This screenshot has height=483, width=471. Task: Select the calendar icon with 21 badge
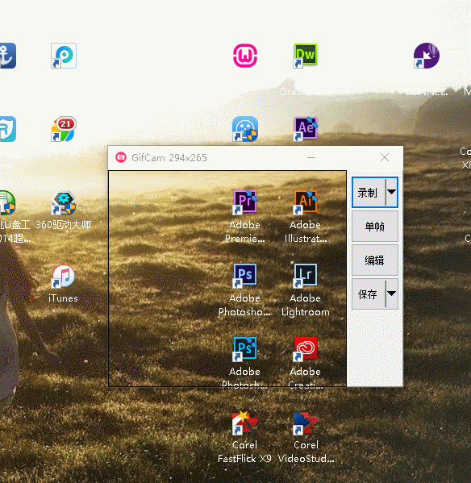point(63,129)
